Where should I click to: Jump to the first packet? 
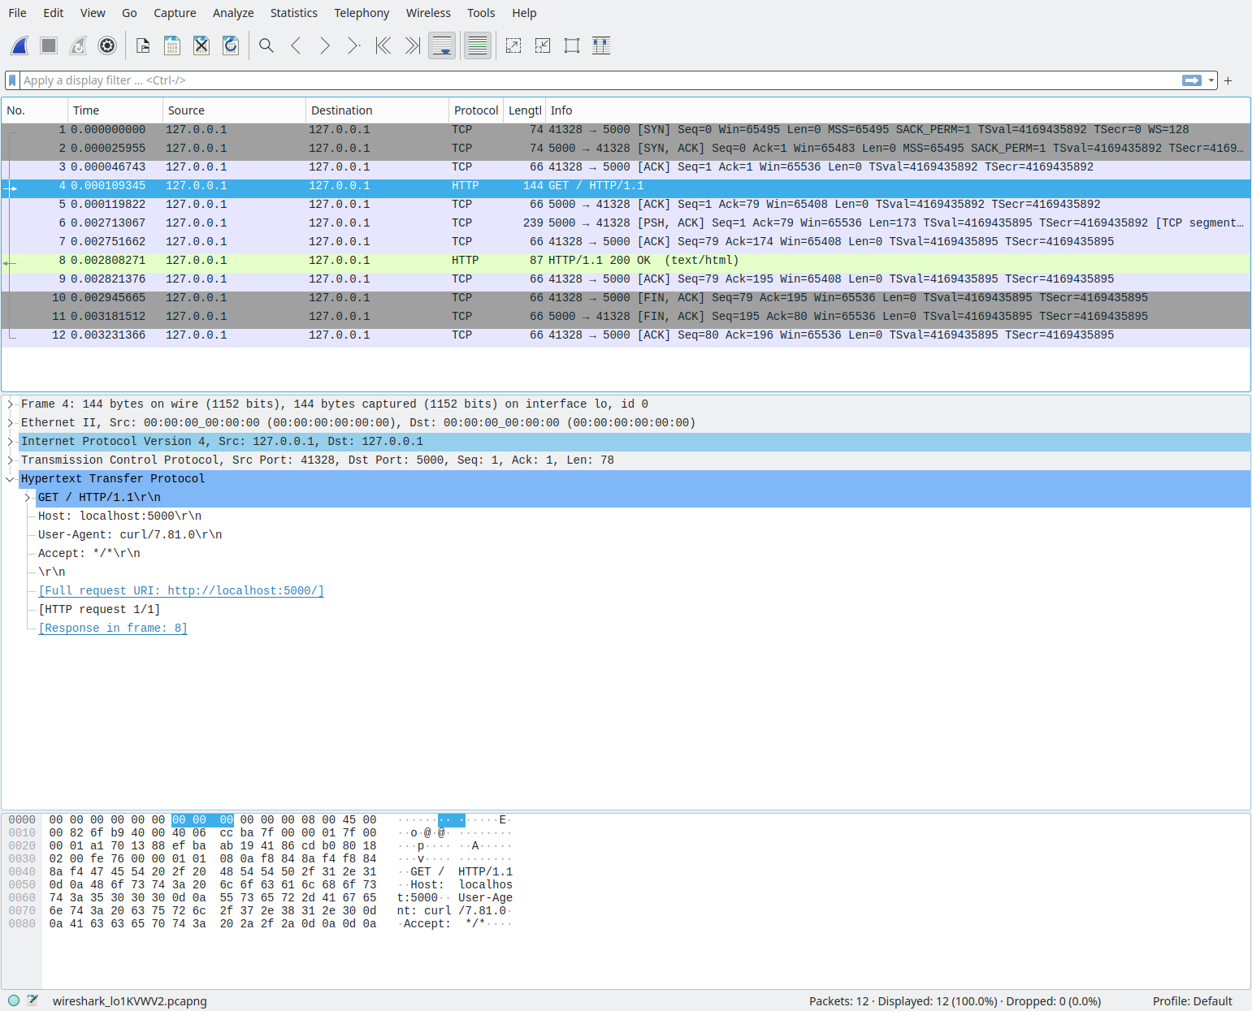pyautogui.click(x=383, y=45)
